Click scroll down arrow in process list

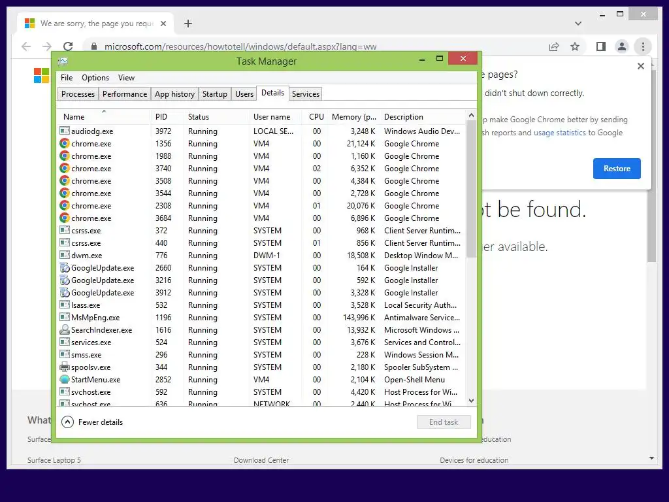pyautogui.click(x=471, y=401)
